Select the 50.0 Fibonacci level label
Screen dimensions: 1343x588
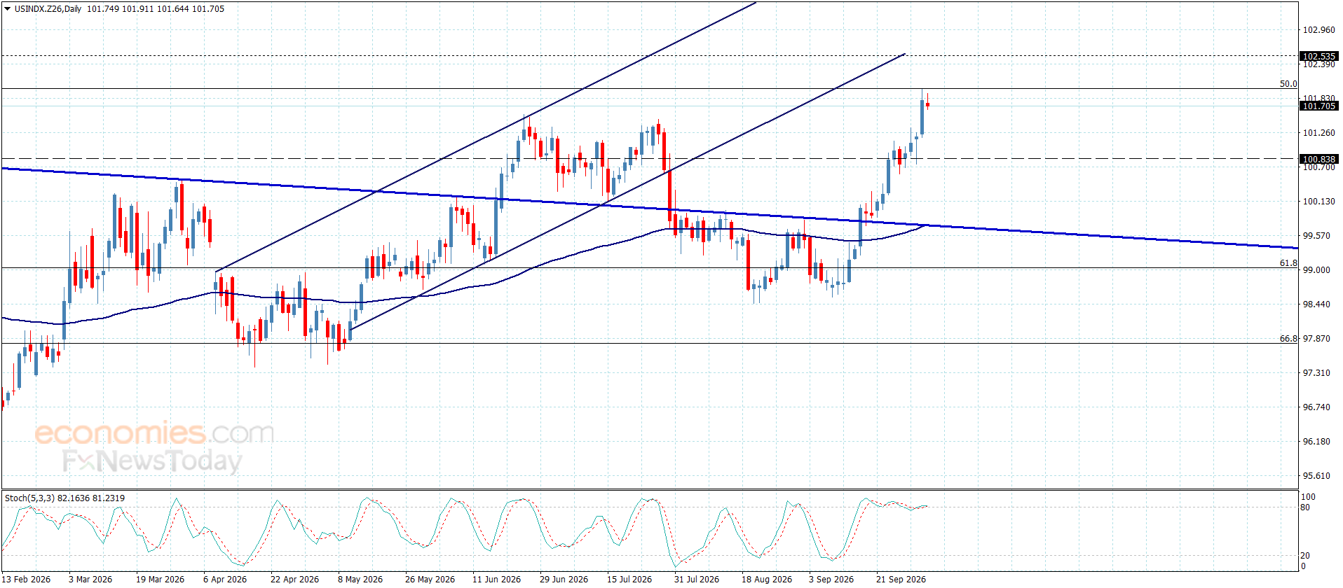(1288, 83)
